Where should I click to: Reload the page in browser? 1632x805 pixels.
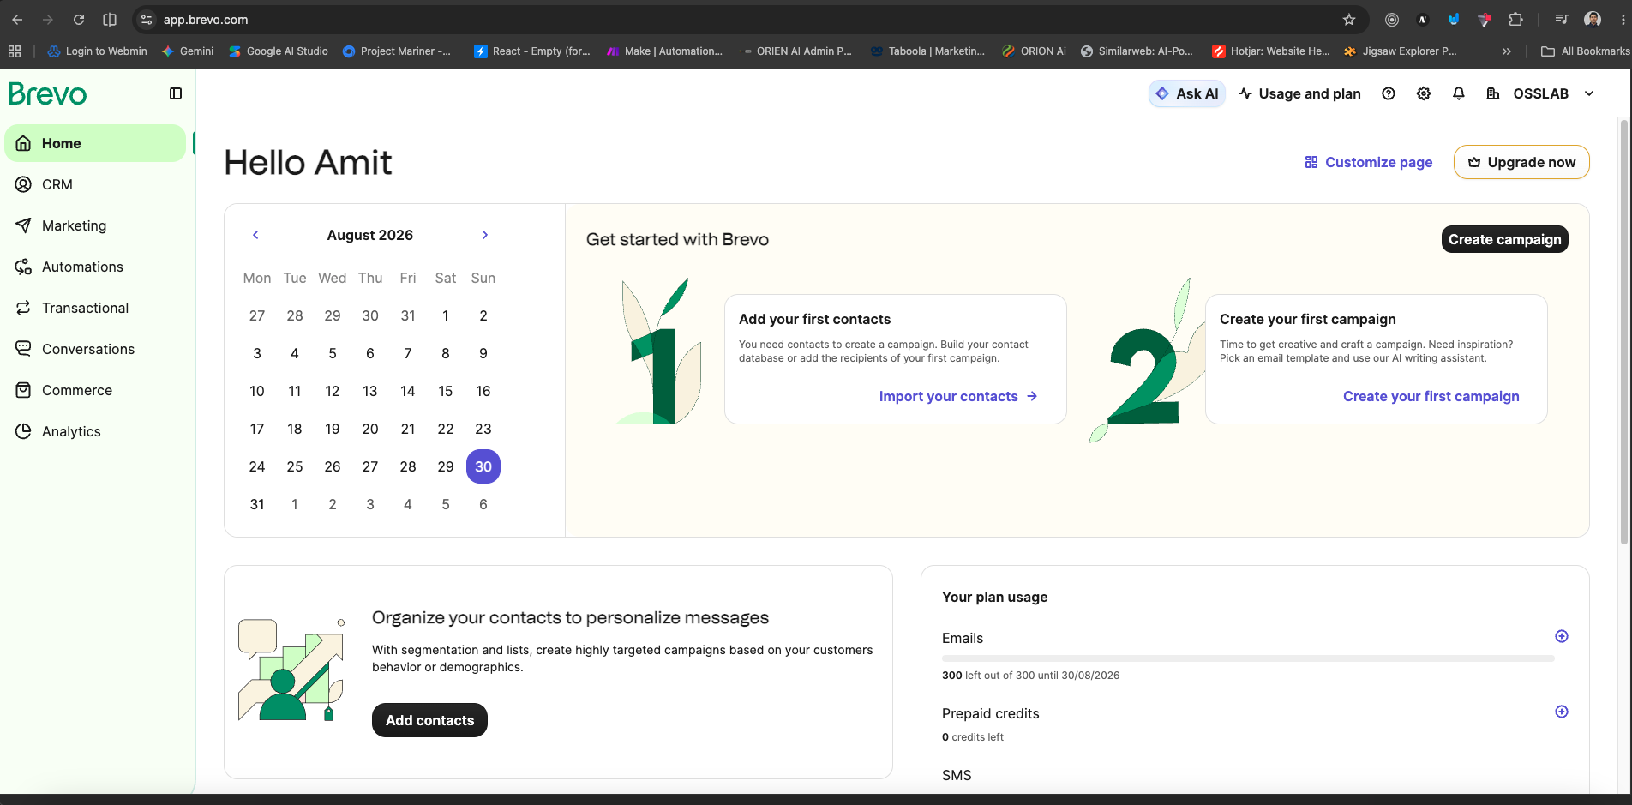pyautogui.click(x=79, y=20)
